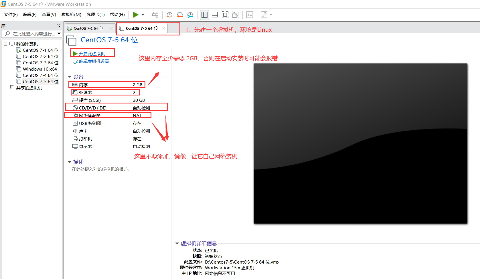Image resolution: width=480 pixels, height=279 pixels.
Task: Select Windows 10 x64 in library
Action: 40,69
